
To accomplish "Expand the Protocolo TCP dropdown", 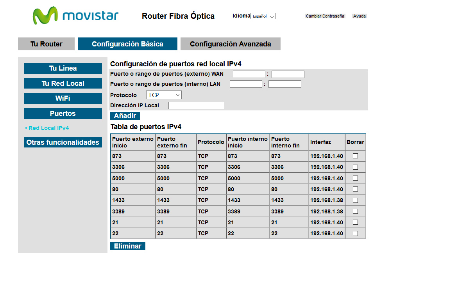I will [x=164, y=95].
